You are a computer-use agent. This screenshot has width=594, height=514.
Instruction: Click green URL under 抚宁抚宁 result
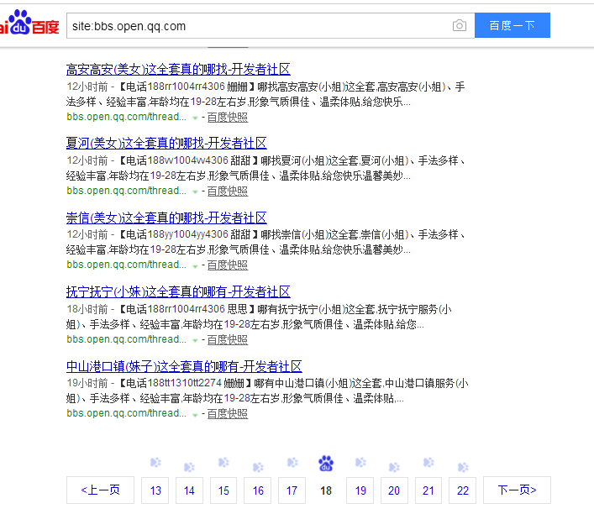pos(126,339)
